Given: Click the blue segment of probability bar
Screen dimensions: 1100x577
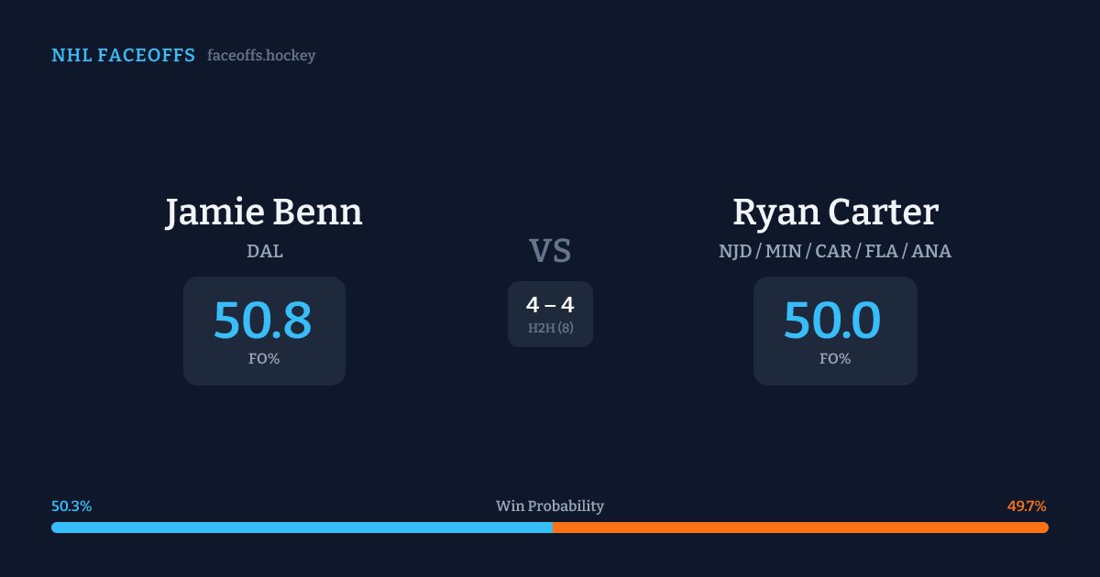Looking at the screenshot, I should pyautogui.click(x=302, y=528).
